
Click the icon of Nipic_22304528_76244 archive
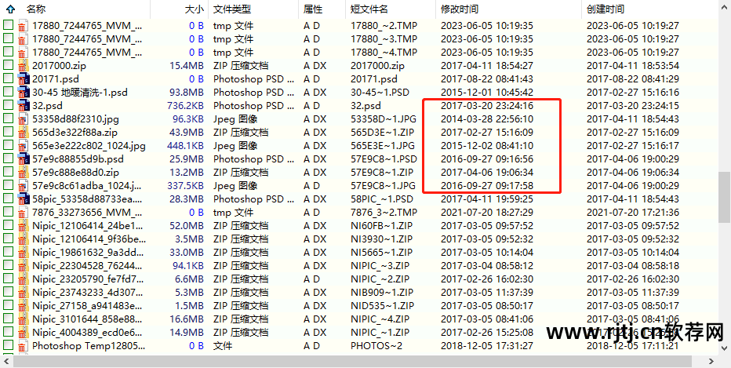pos(23,265)
